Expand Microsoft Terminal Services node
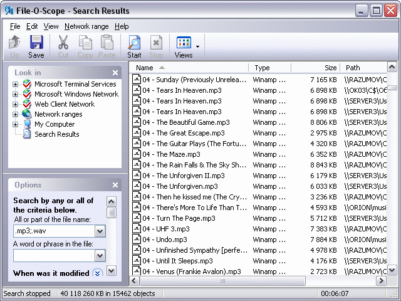The image size is (401, 301). (15, 84)
